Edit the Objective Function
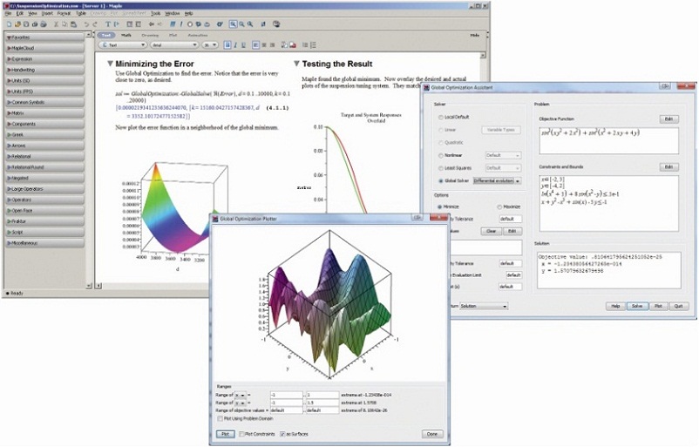Viewport: 699px width, 447px height. tap(668, 119)
